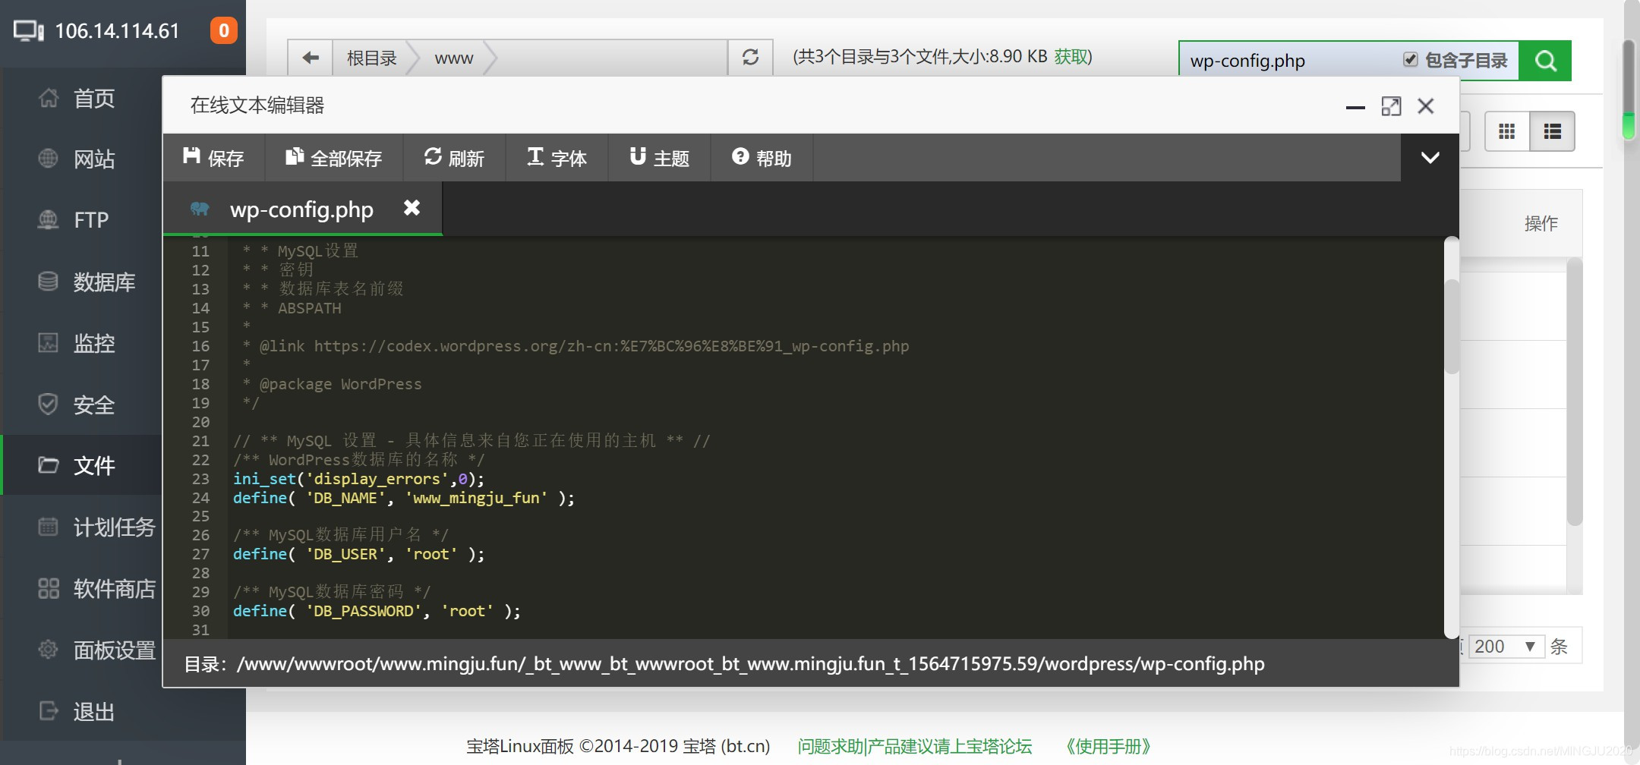Click the green search magnifier button

click(1545, 61)
